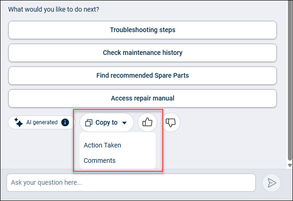
Task: Click the empty chat area below thumbs down
Action: coord(215,149)
